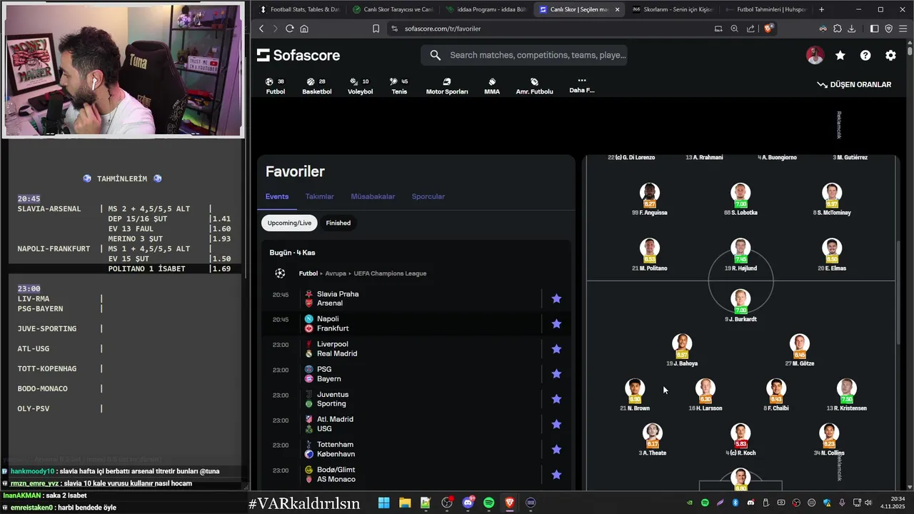Open help question mark icon
Image resolution: width=914 pixels, height=514 pixels.
coord(865,55)
